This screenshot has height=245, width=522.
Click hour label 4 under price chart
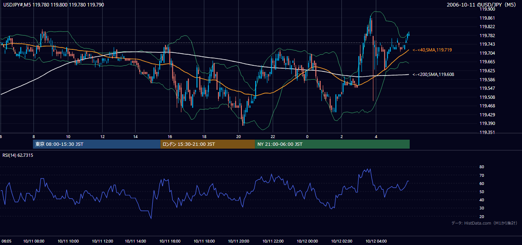click(x=376, y=137)
